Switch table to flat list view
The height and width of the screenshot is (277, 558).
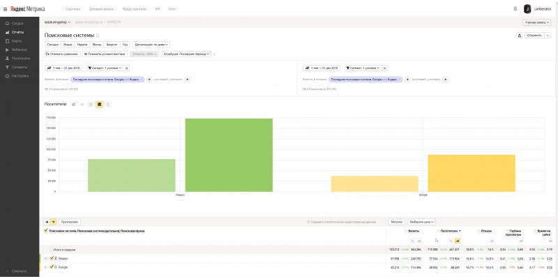click(47, 222)
